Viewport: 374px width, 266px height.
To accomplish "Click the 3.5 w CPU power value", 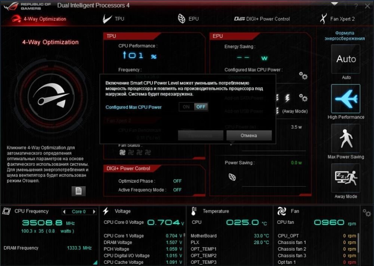I will pos(296,127).
